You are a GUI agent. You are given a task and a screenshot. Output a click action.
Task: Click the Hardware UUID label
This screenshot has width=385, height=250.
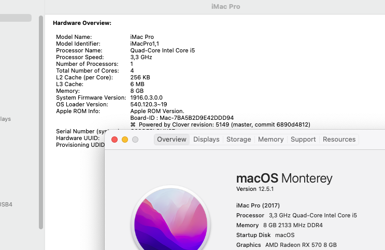click(x=78, y=138)
